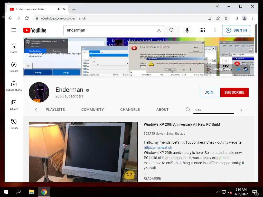Subscribe to Enderman channel

click(x=234, y=92)
